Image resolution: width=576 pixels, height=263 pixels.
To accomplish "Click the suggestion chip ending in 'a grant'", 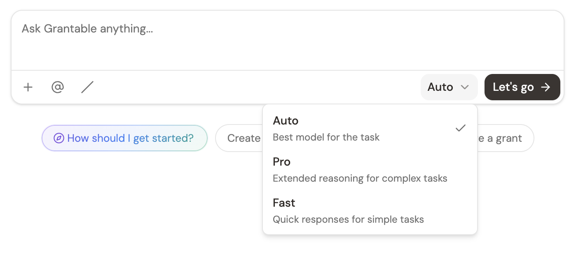I will pyautogui.click(x=506, y=138).
